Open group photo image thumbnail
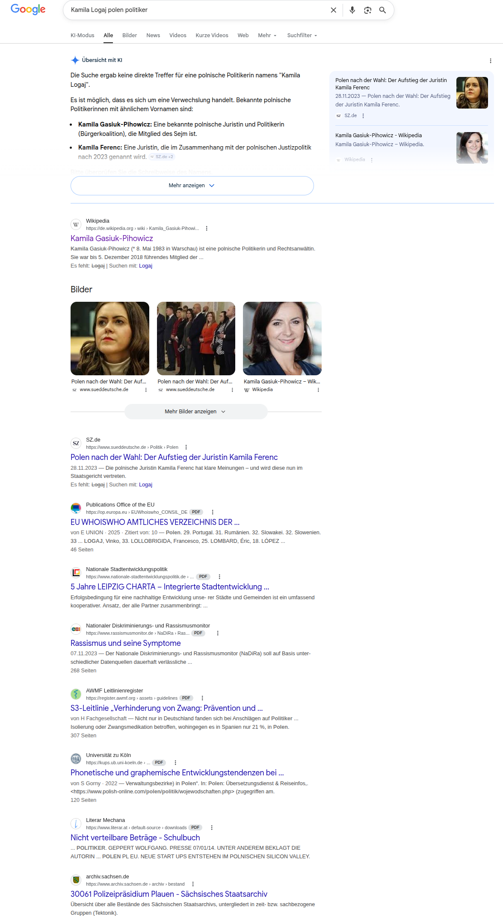This screenshot has height=916, width=503. pos(196,339)
